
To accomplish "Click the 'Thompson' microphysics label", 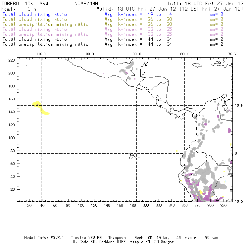I will pos(117,238).
